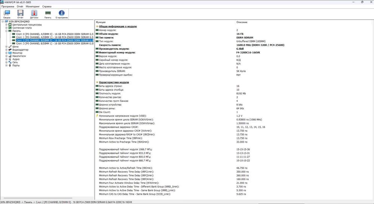374x204 pixels.
Task: Click the F4-3200C16-16GVK part number value
Action: point(248,52)
